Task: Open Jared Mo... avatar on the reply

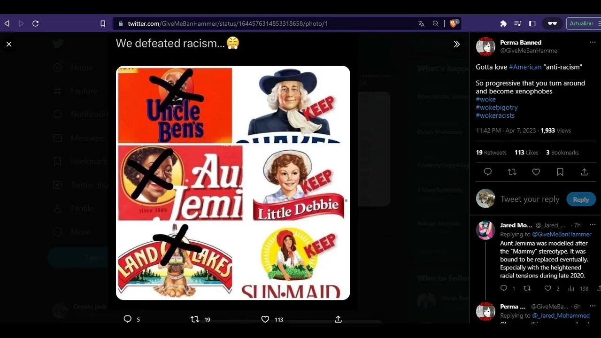Action: 485,230
